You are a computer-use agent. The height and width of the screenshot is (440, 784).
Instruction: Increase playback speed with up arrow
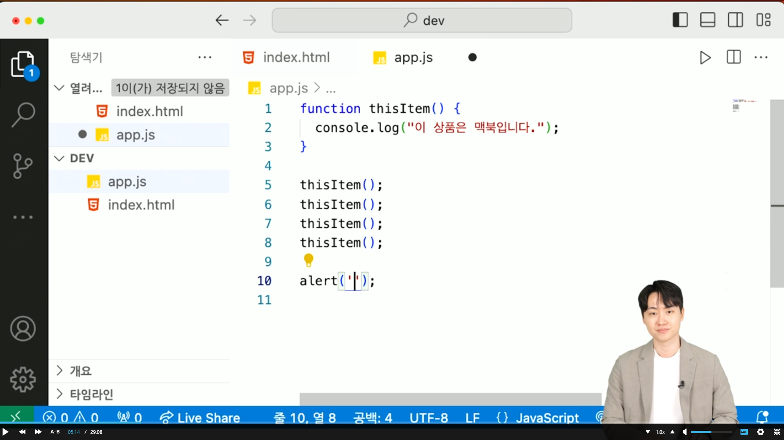click(672, 432)
